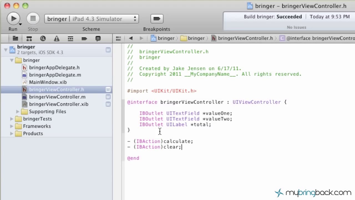Click the @end keyword
Image resolution: width=355 pixels, height=200 pixels.
[x=133, y=158]
